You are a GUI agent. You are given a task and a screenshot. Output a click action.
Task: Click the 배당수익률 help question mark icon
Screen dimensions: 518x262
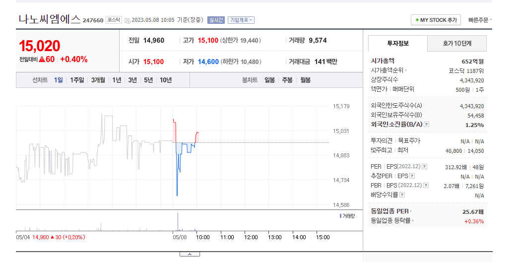point(402,195)
